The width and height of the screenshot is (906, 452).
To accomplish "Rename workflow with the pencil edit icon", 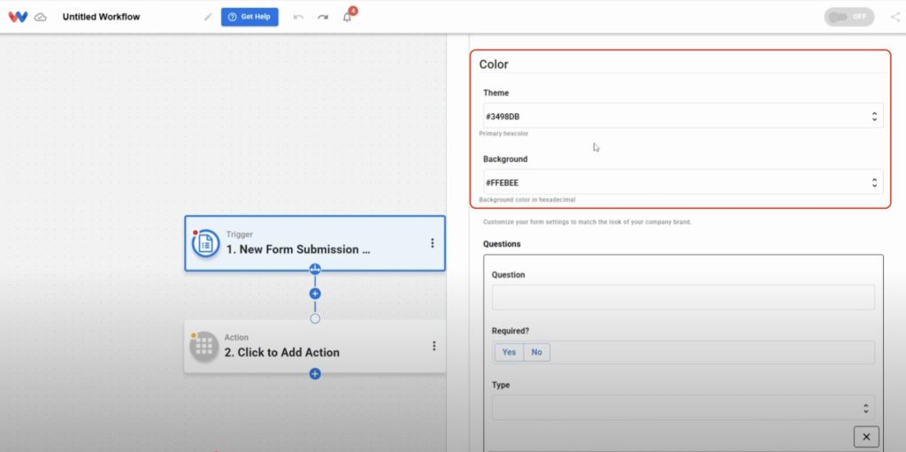I will [208, 17].
